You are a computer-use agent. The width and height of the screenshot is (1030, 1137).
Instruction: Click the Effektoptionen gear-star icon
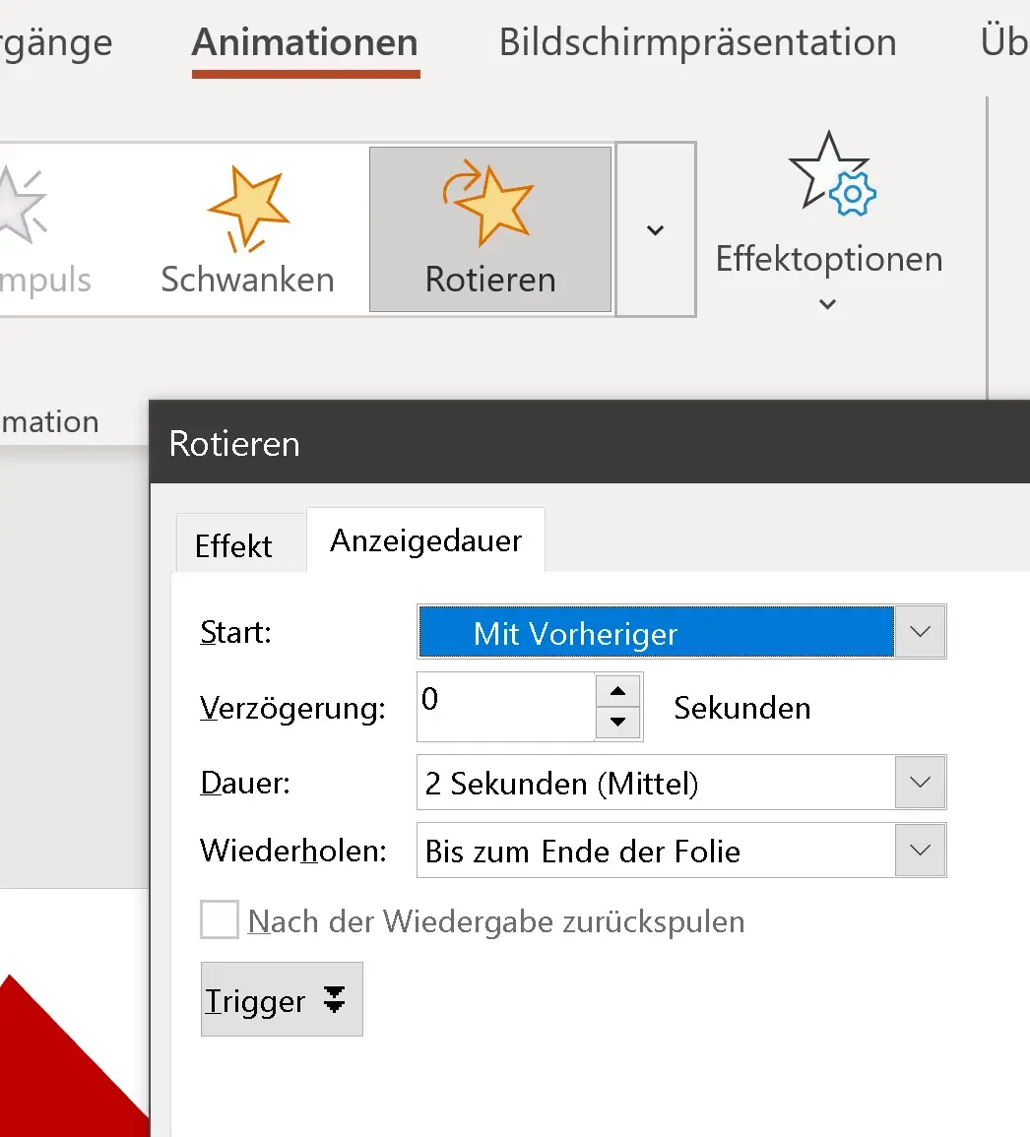tap(828, 182)
